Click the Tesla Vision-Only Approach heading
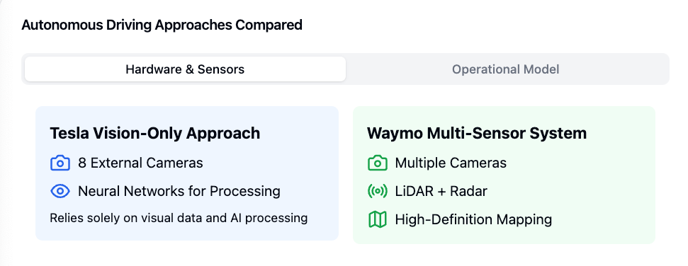The width and height of the screenshot is (688, 266). point(155,133)
